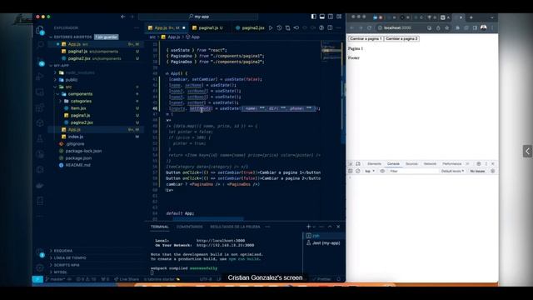
Task: Open the Search view in the activity bar
Action: point(40,44)
